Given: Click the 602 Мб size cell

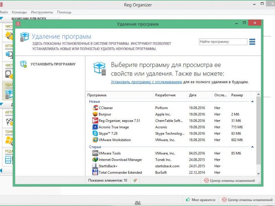Looking at the screenshot, I should coord(237,140).
